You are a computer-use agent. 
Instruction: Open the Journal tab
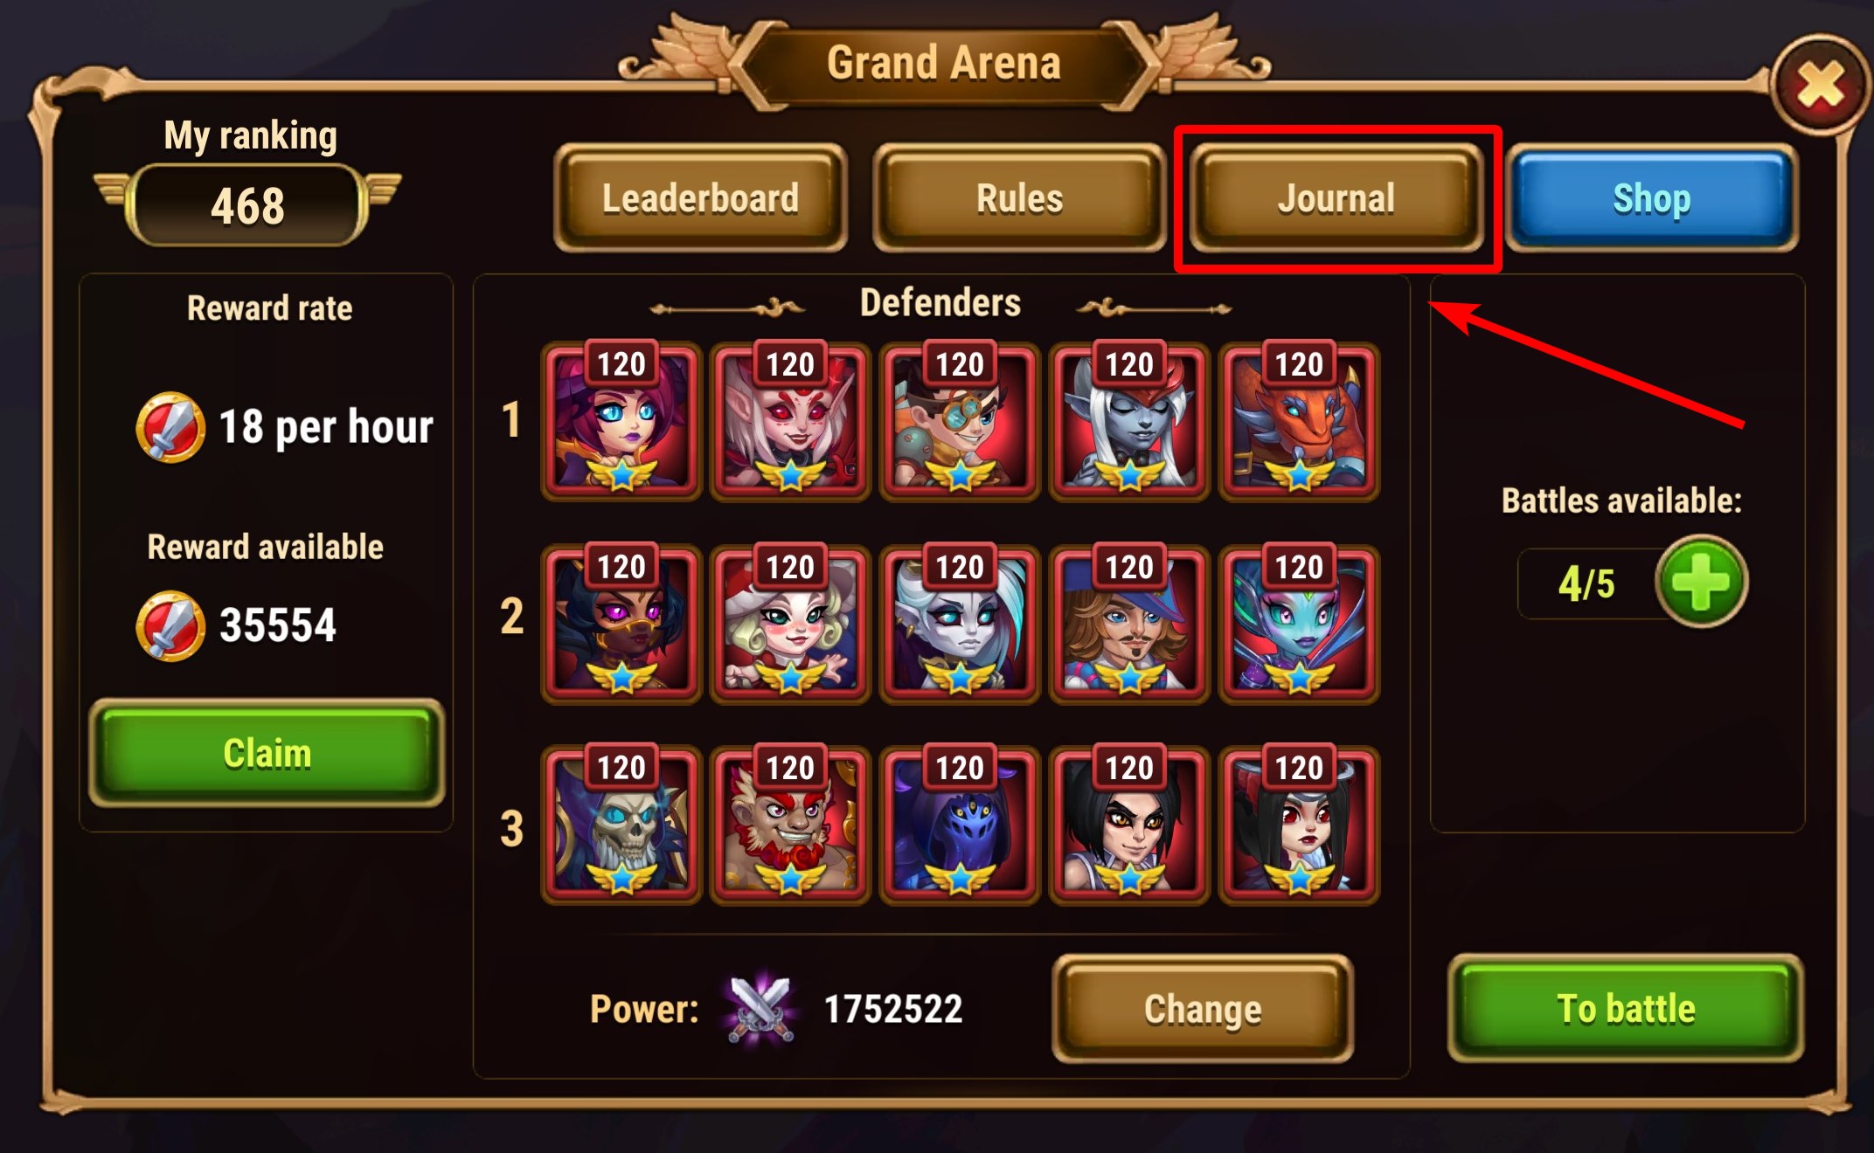(x=1336, y=198)
